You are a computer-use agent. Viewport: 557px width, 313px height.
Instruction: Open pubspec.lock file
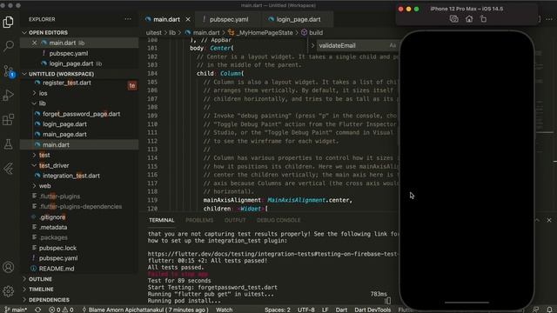coord(57,248)
